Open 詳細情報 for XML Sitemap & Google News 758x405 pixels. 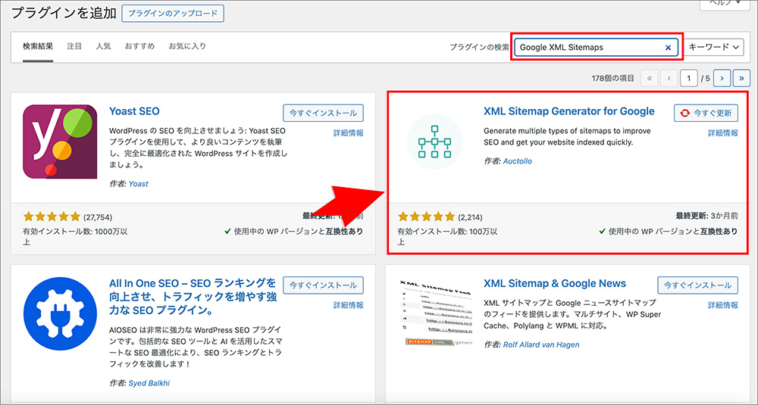[x=723, y=305]
